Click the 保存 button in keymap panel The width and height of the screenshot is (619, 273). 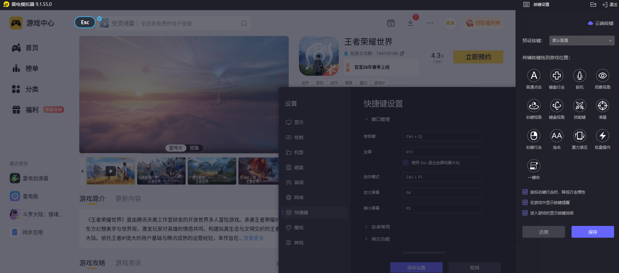point(593,232)
